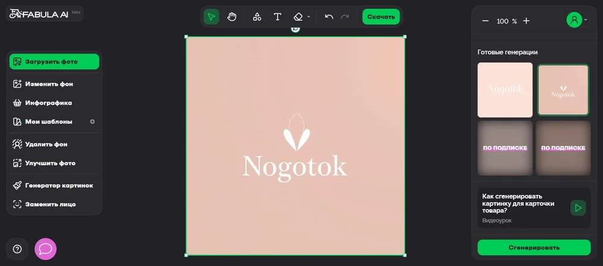Screen dimensions: 603x266
Task: Play the product card video tutorial
Action: [x=578, y=207]
